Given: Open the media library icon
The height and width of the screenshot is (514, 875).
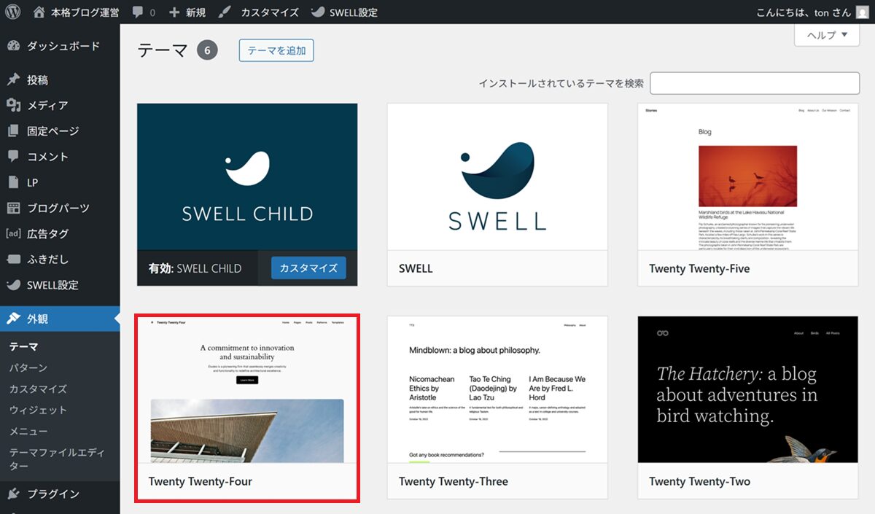Looking at the screenshot, I should pyautogui.click(x=13, y=106).
